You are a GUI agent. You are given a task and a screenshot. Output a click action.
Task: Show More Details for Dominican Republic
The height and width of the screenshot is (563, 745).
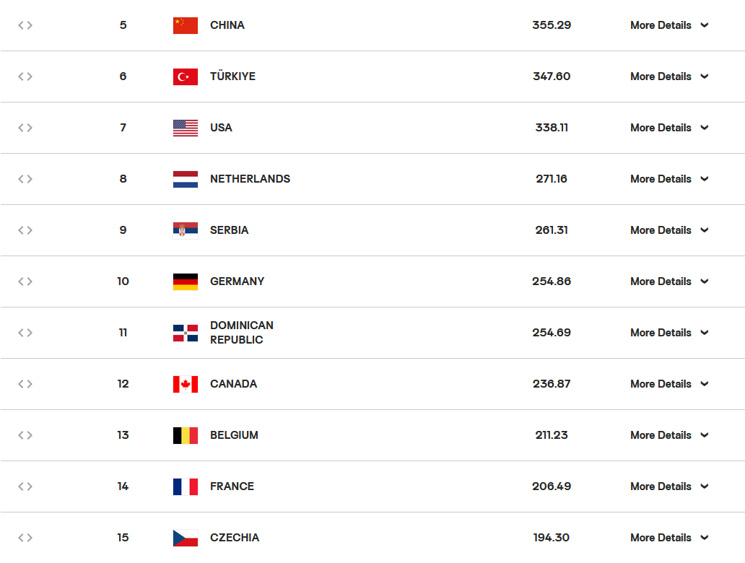point(669,333)
